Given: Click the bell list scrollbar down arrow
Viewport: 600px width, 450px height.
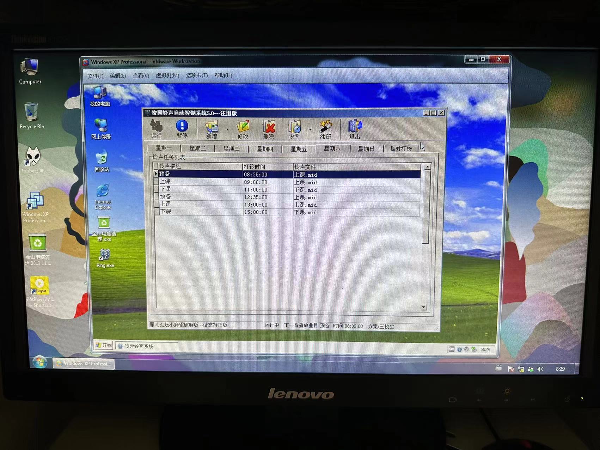Looking at the screenshot, I should (x=424, y=307).
